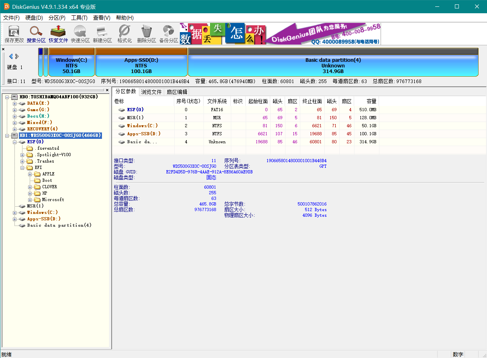
Task: Click the Delete Partition (删除分区) trash icon
Action: (147, 34)
